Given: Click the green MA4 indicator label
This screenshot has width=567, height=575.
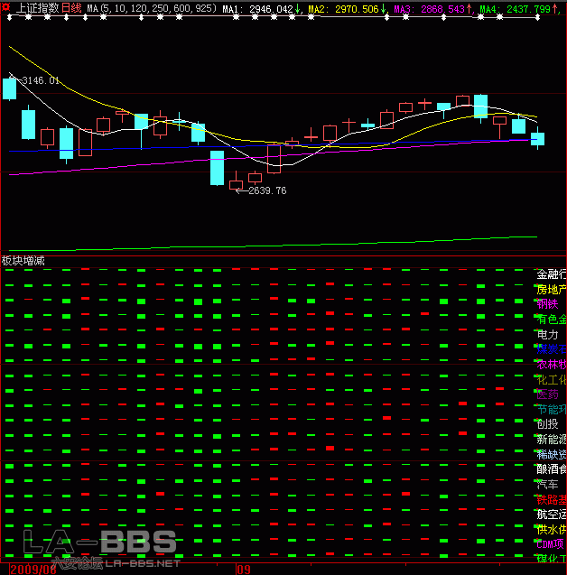Looking at the screenshot, I should click(490, 9).
